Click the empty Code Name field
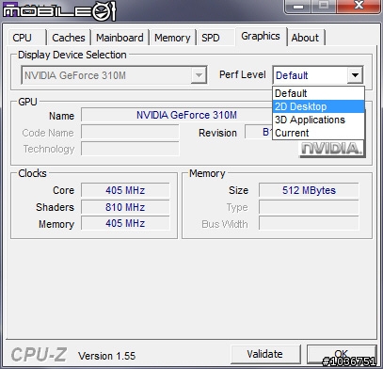Image resolution: width=383 pixels, height=369 pixels. [x=130, y=132]
